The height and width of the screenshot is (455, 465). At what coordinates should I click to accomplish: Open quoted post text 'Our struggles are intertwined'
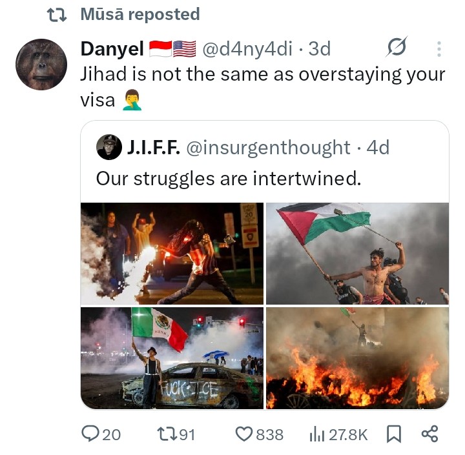click(x=229, y=179)
